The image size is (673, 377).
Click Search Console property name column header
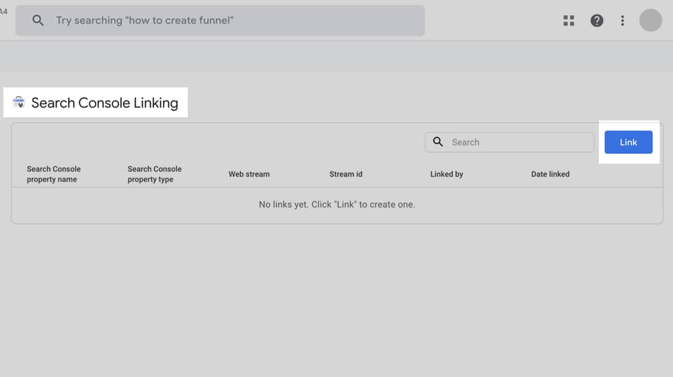coord(54,174)
